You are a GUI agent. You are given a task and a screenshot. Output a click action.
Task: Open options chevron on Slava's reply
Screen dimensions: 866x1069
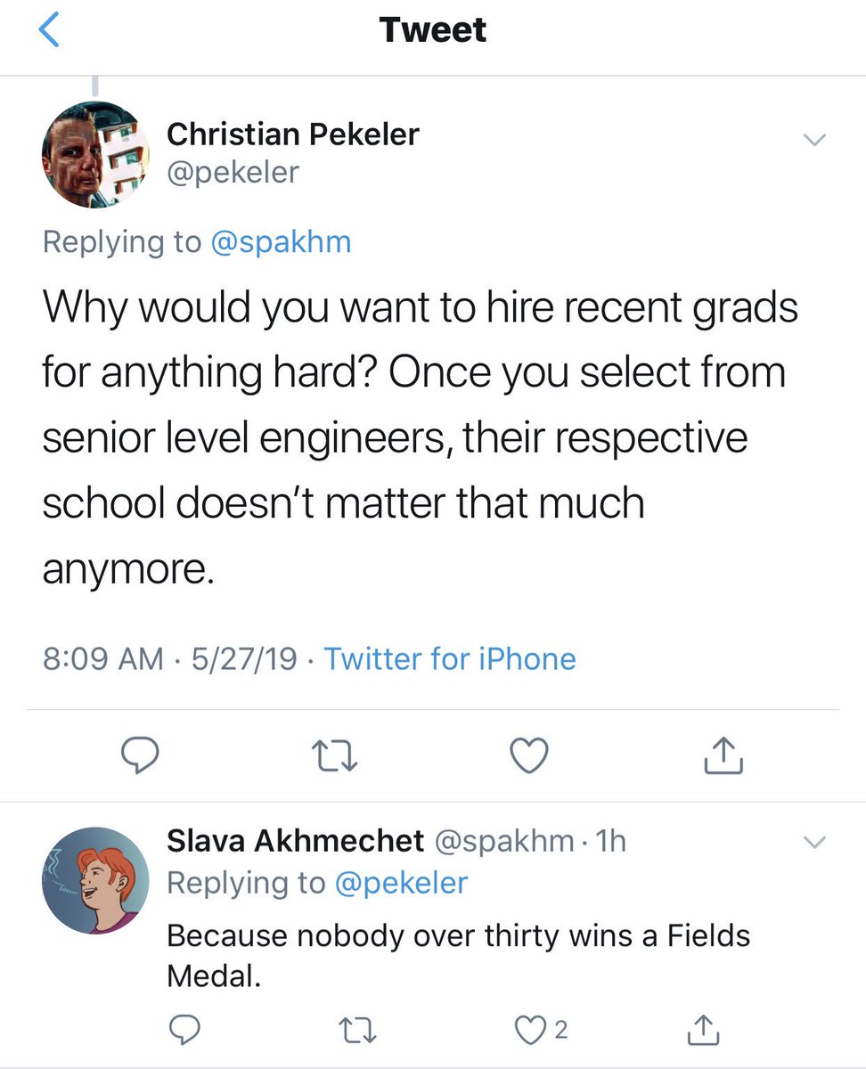(814, 842)
